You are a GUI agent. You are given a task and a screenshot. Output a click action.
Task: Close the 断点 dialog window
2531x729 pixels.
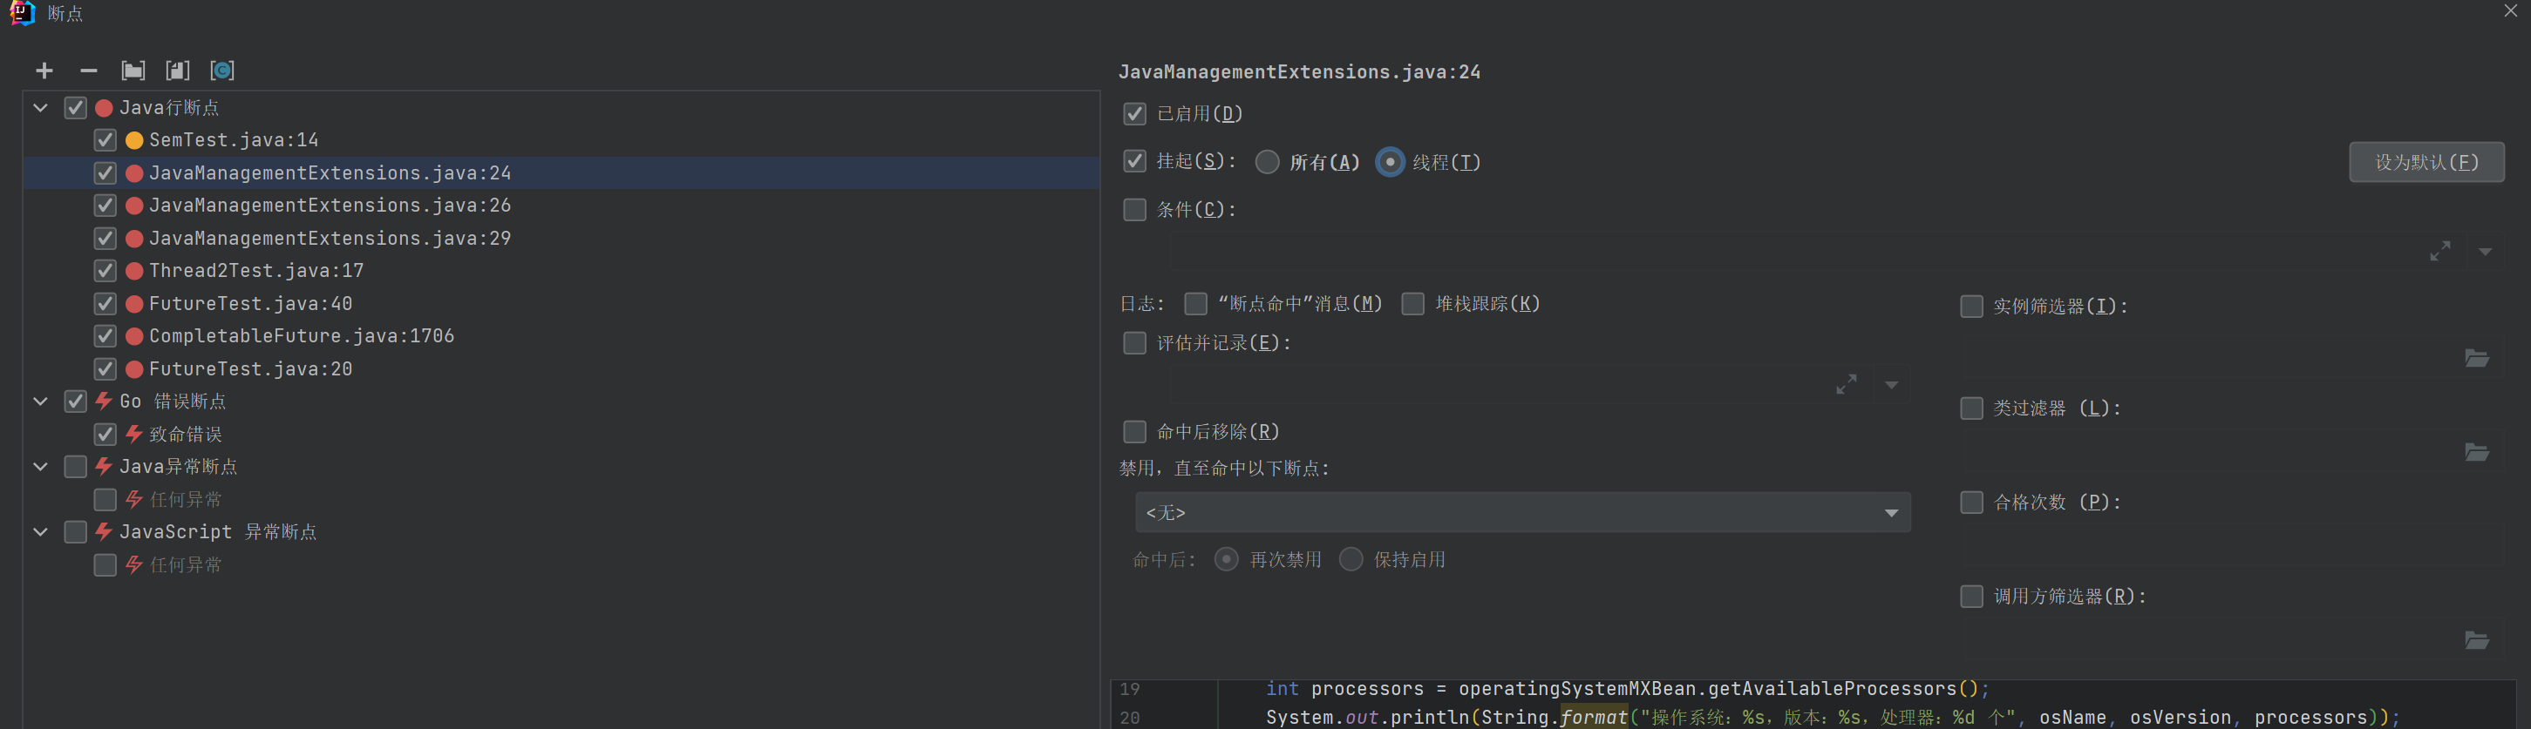(2510, 10)
